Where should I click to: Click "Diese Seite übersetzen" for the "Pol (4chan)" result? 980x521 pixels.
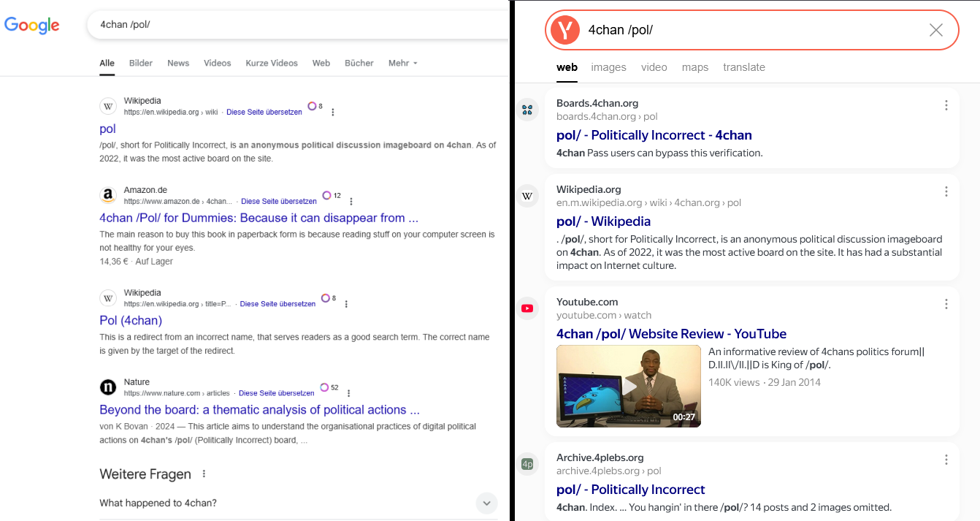point(278,304)
